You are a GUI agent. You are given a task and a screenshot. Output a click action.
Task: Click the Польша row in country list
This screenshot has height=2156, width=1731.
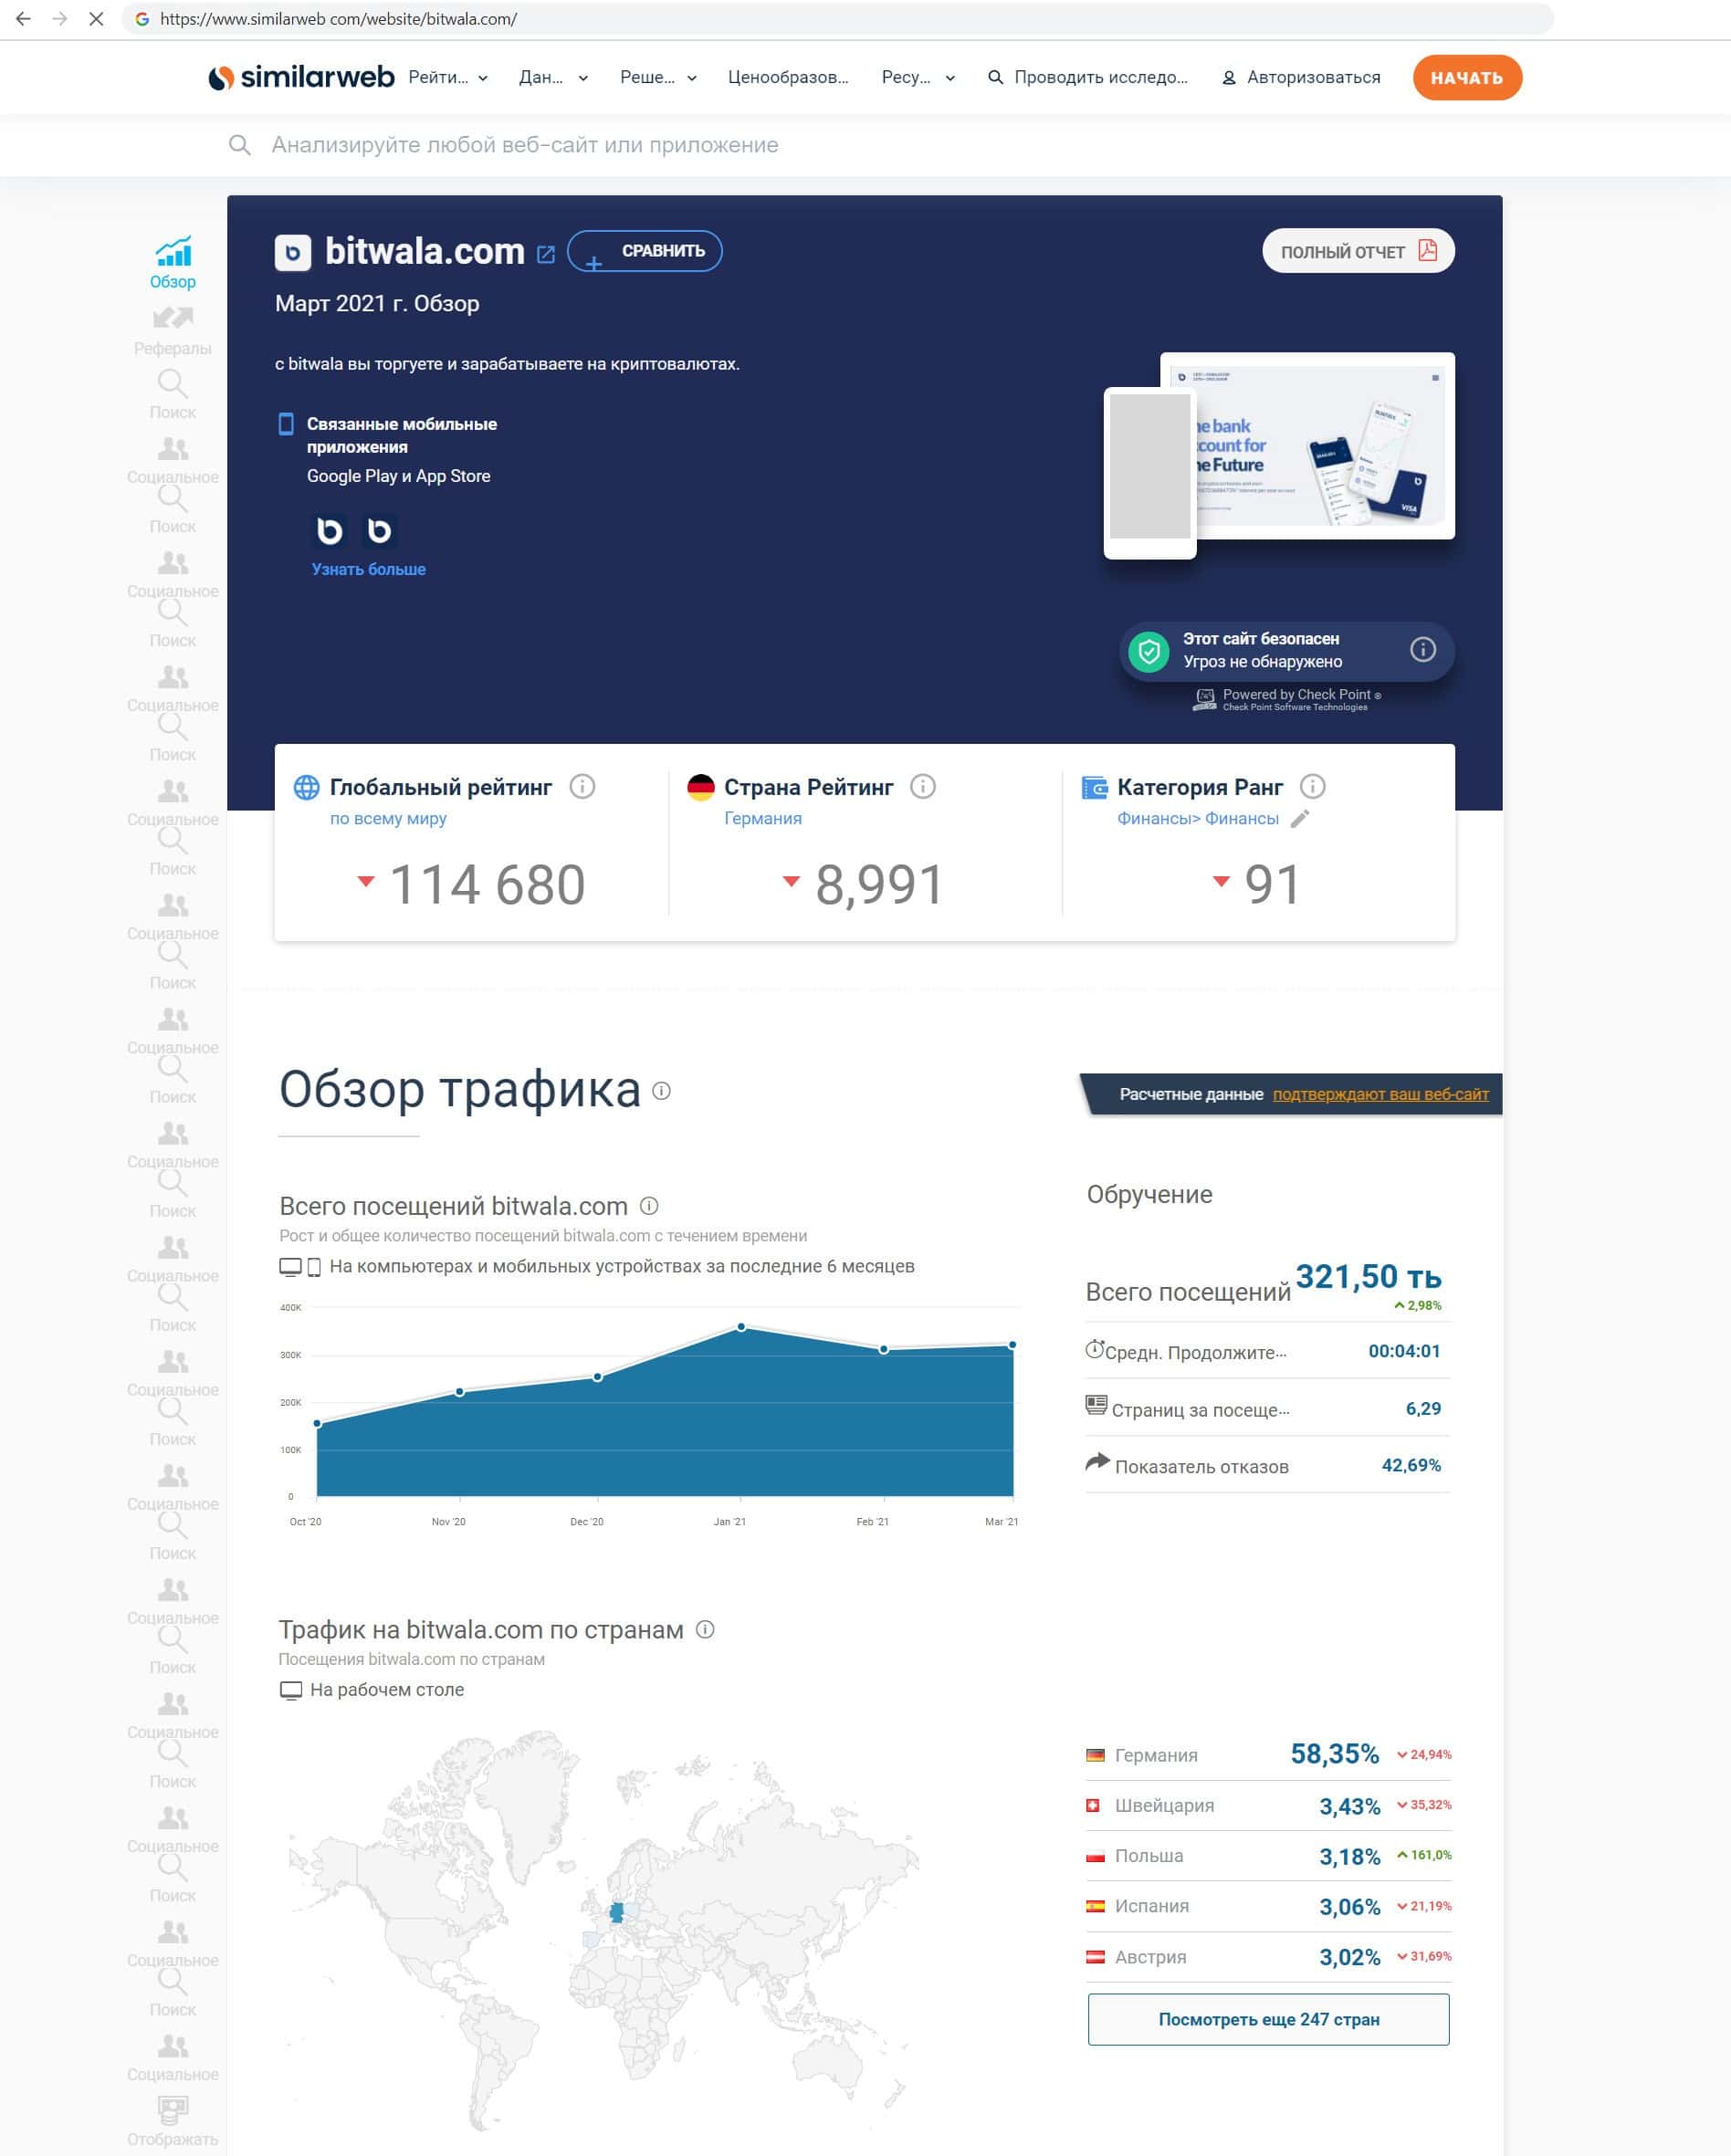1268,1856
